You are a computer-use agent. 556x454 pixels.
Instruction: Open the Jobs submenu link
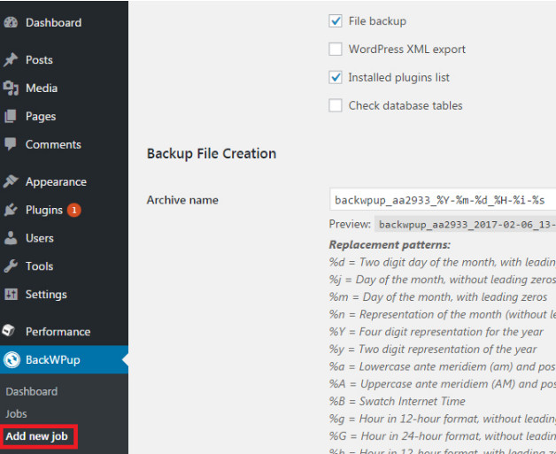tap(16, 413)
